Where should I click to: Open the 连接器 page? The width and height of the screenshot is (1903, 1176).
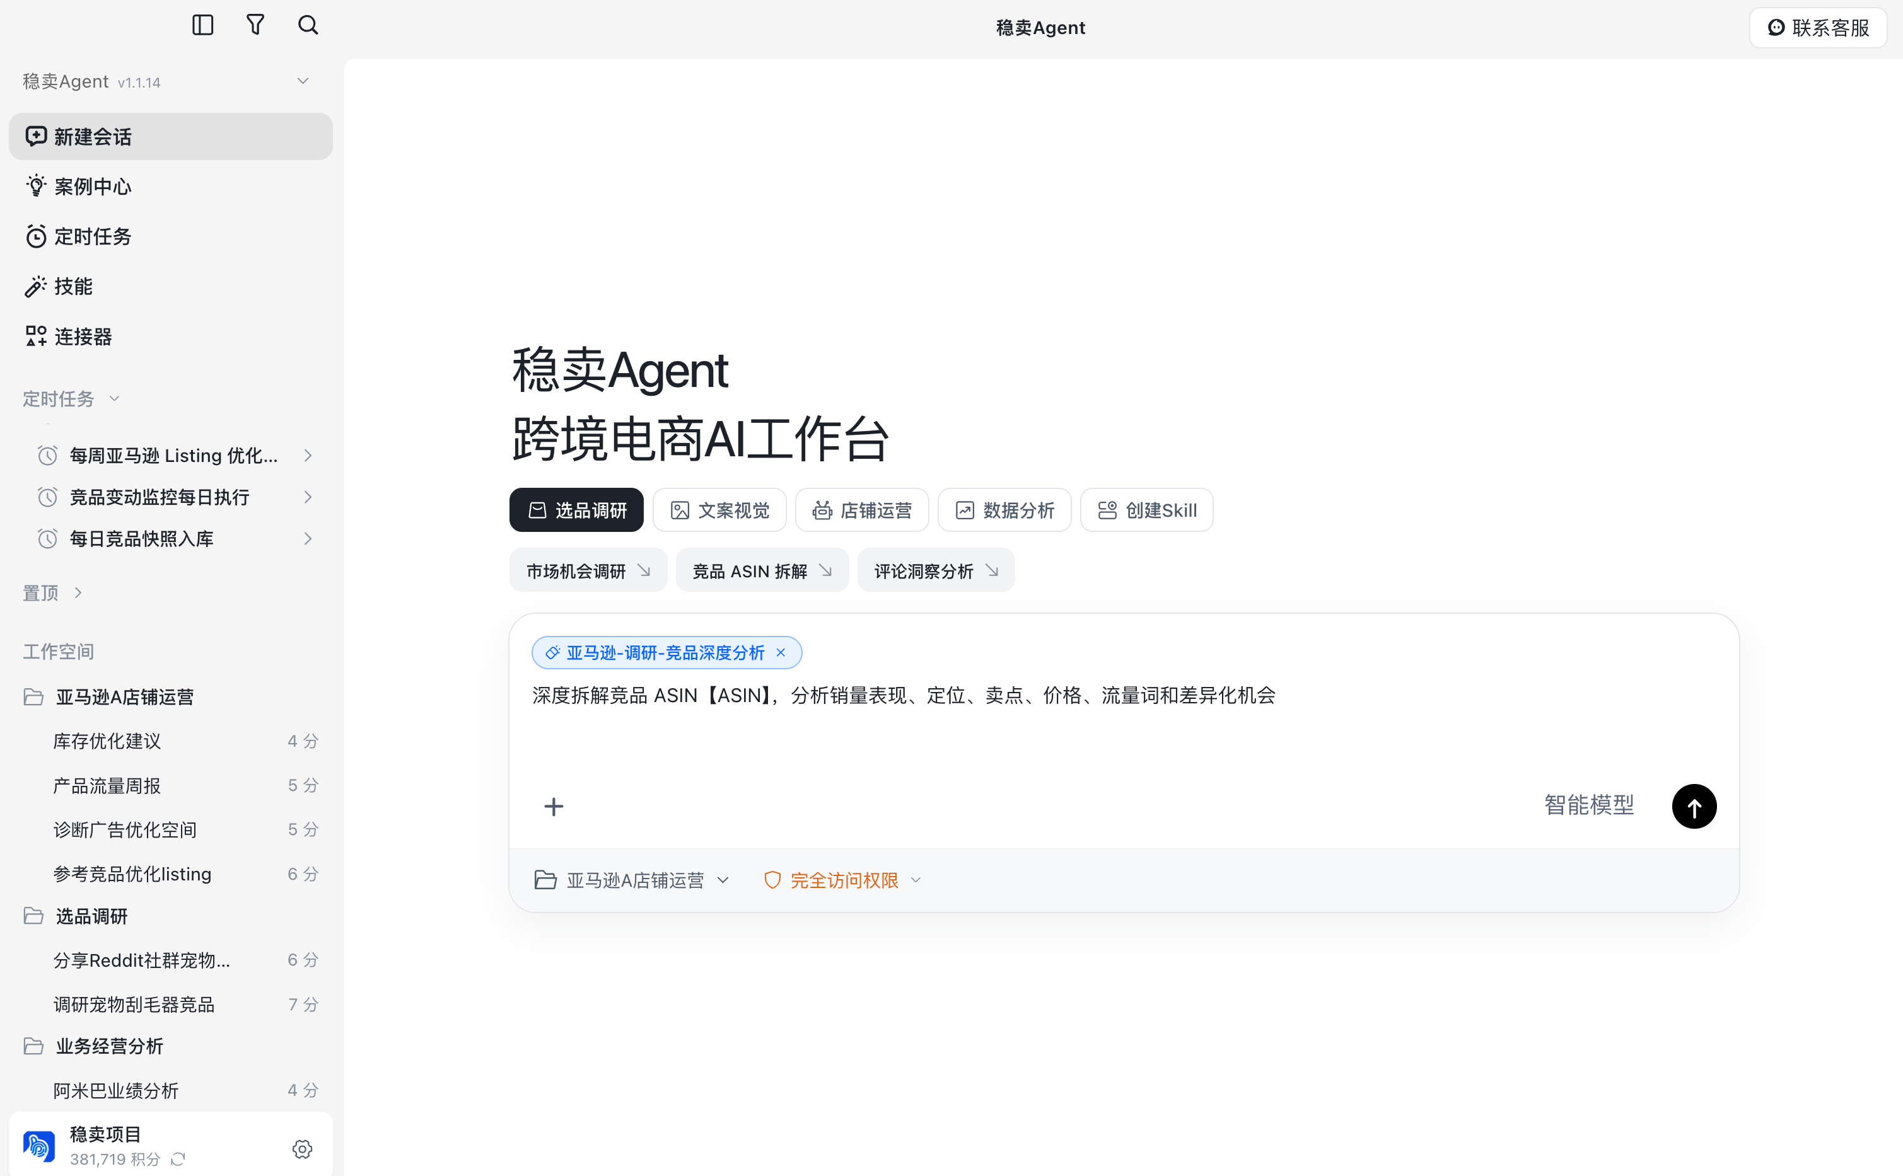170,336
